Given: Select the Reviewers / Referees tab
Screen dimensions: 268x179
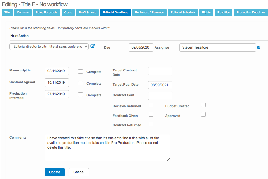Looking at the screenshot, I should 149,13.
